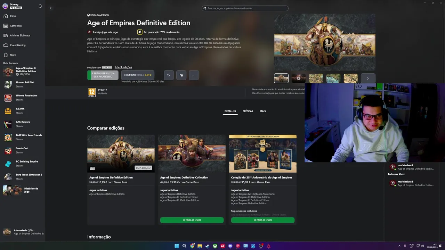The image size is (445, 250).
Task: Open Histórico de jogo
Action: tap(23, 190)
